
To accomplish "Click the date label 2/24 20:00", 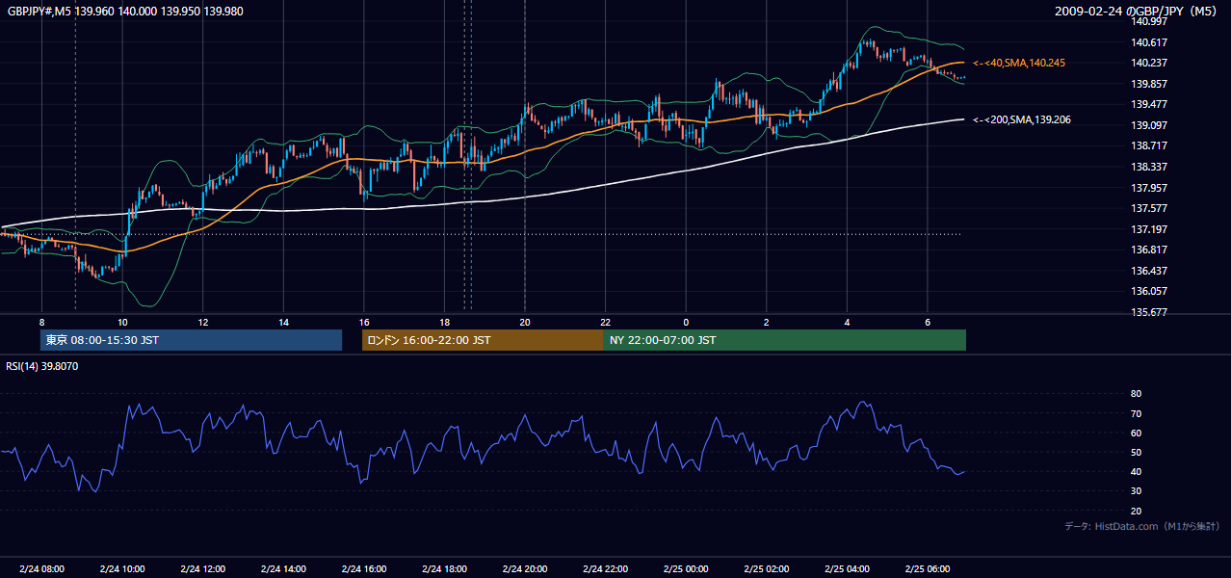I will (525, 569).
